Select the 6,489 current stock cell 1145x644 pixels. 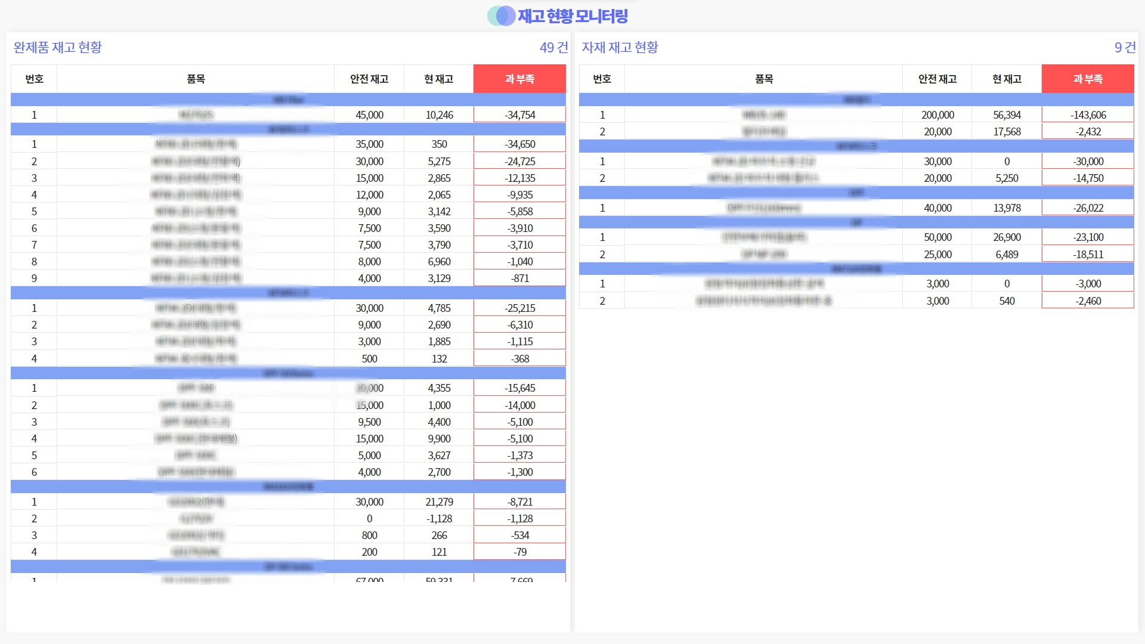coord(1007,254)
